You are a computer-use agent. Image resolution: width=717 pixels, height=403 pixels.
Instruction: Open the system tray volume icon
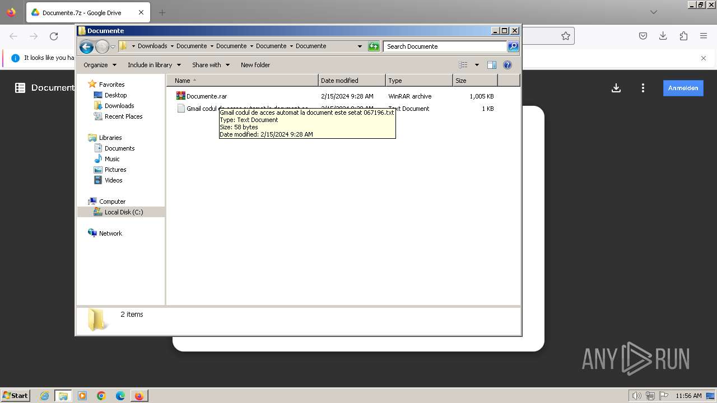(636, 396)
